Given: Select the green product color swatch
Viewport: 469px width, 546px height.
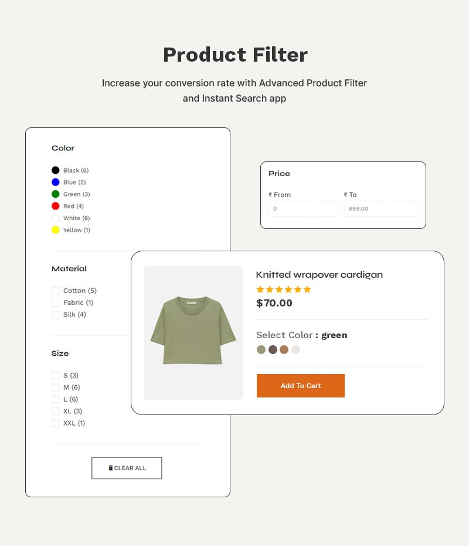Looking at the screenshot, I should click(x=260, y=349).
